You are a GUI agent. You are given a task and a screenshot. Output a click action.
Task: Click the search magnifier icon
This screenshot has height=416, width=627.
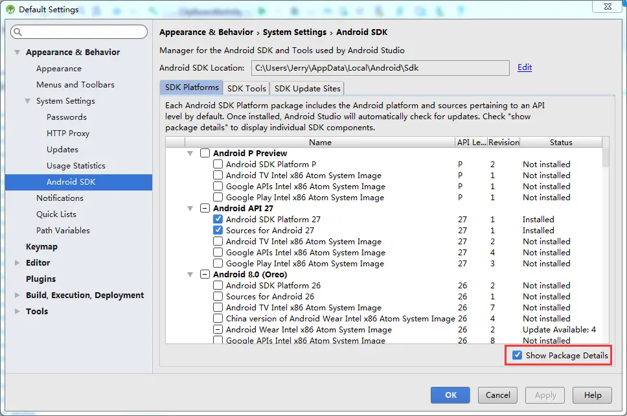point(17,32)
